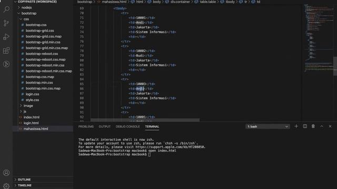
Task: Click 'Sistem Informasi' on line 88
Action: (152, 98)
